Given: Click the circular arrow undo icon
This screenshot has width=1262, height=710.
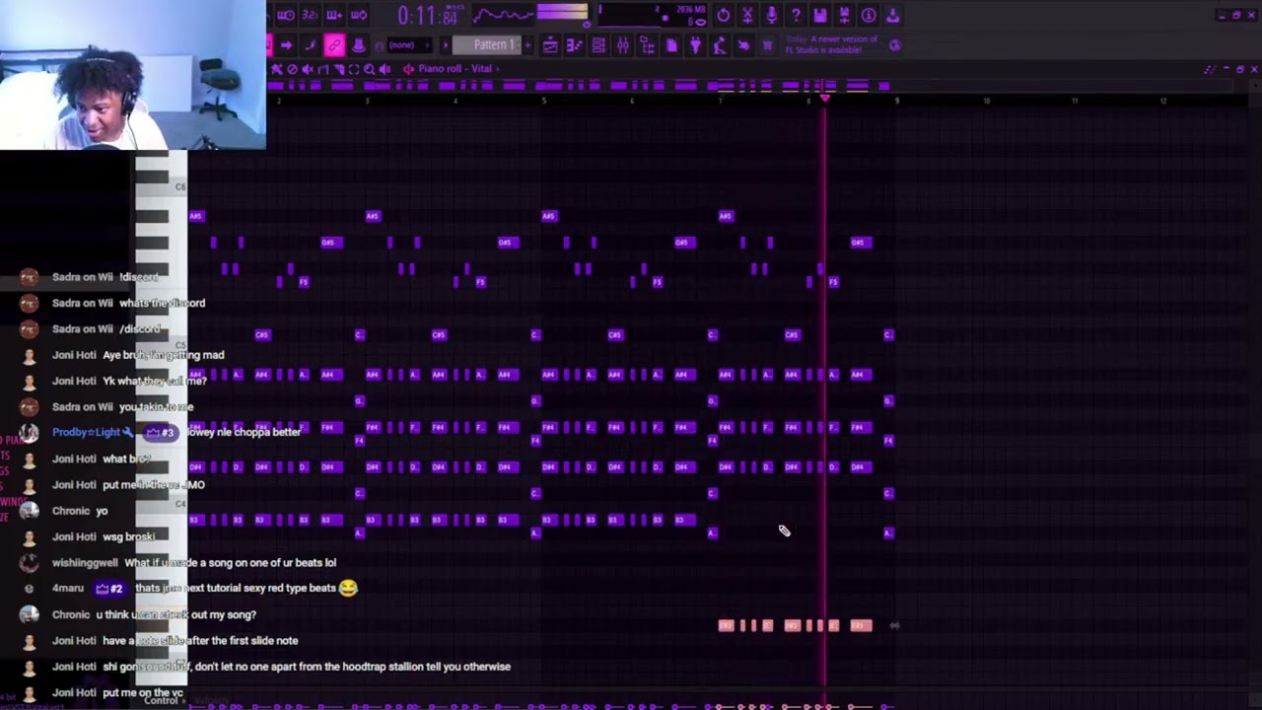Looking at the screenshot, I should (x=724, y=15).
